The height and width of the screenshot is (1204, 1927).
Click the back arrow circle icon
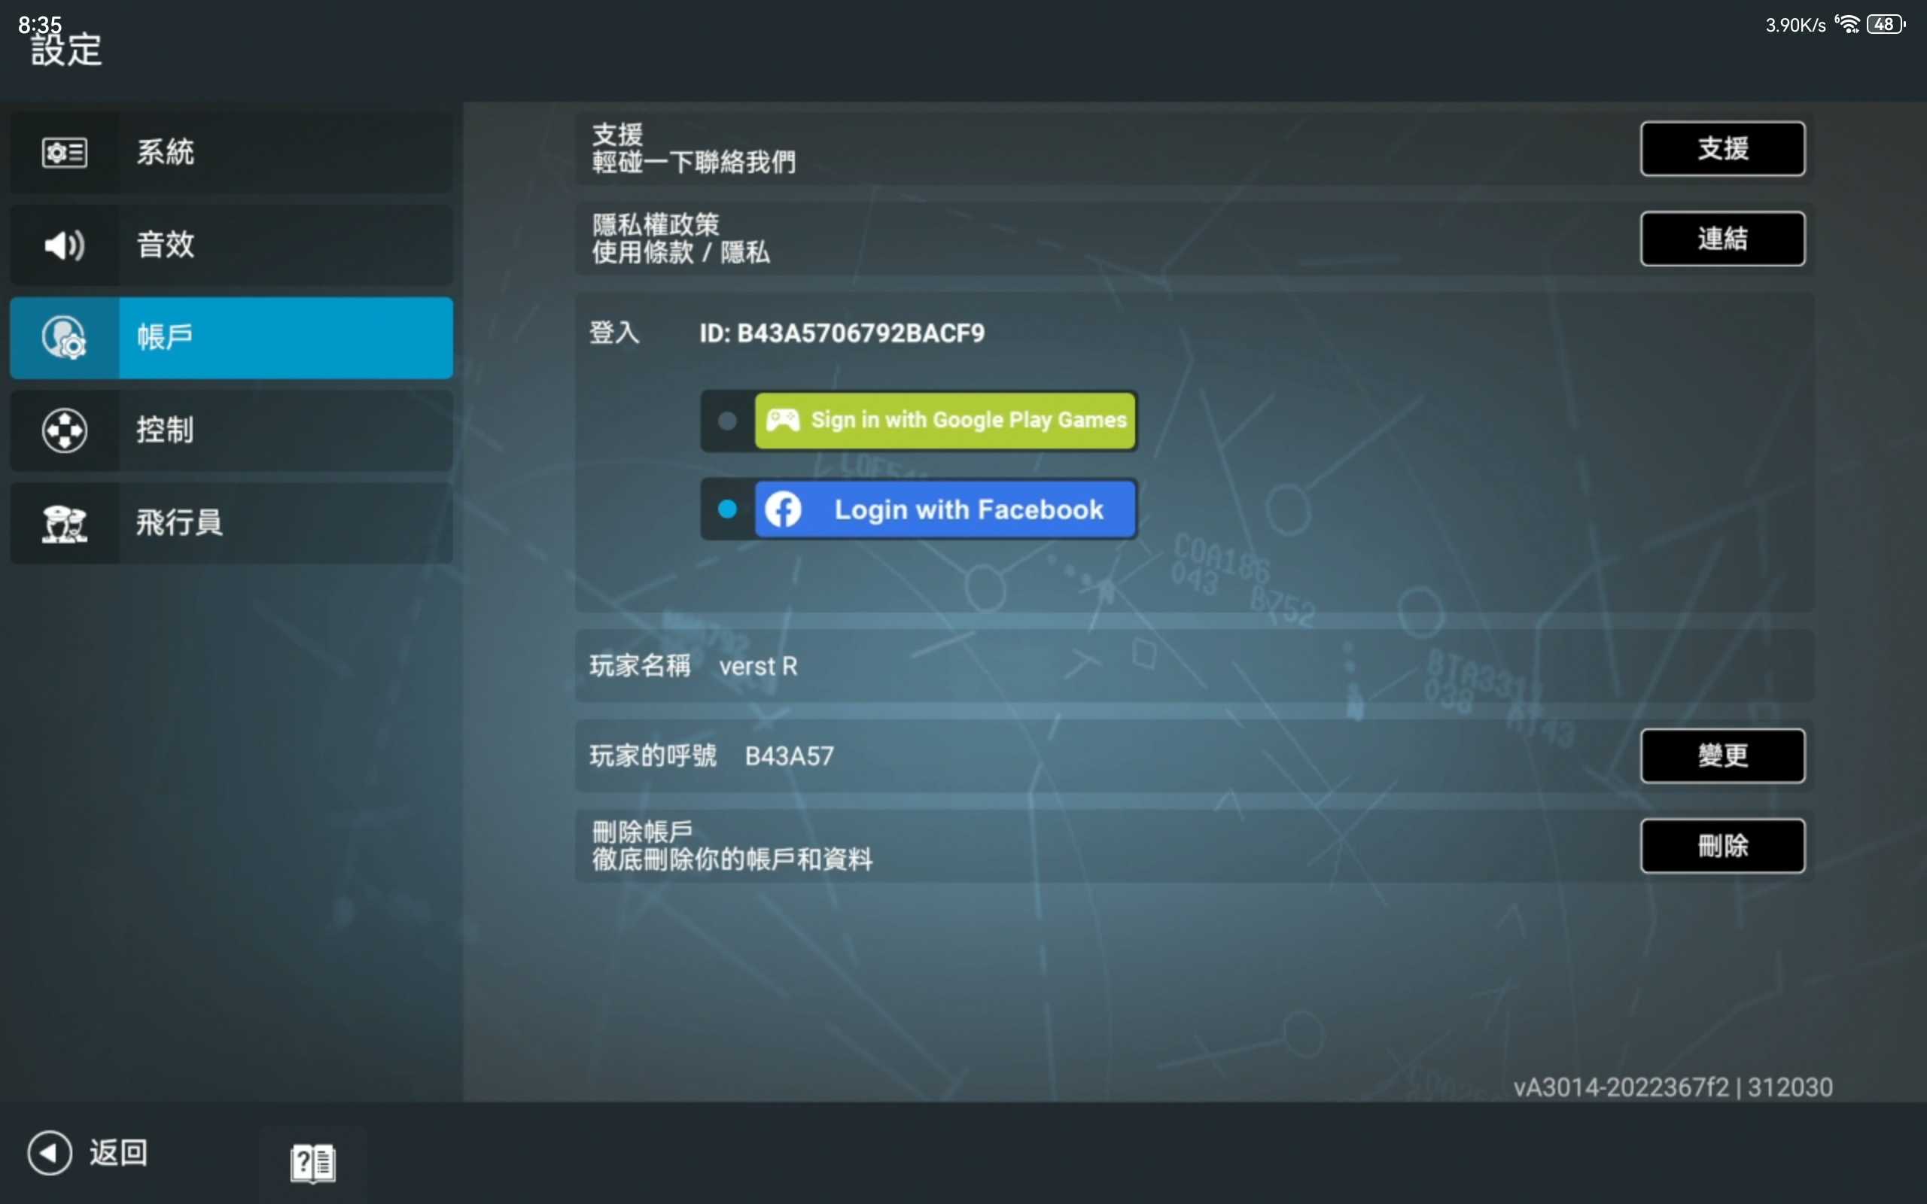(50, 1152)
